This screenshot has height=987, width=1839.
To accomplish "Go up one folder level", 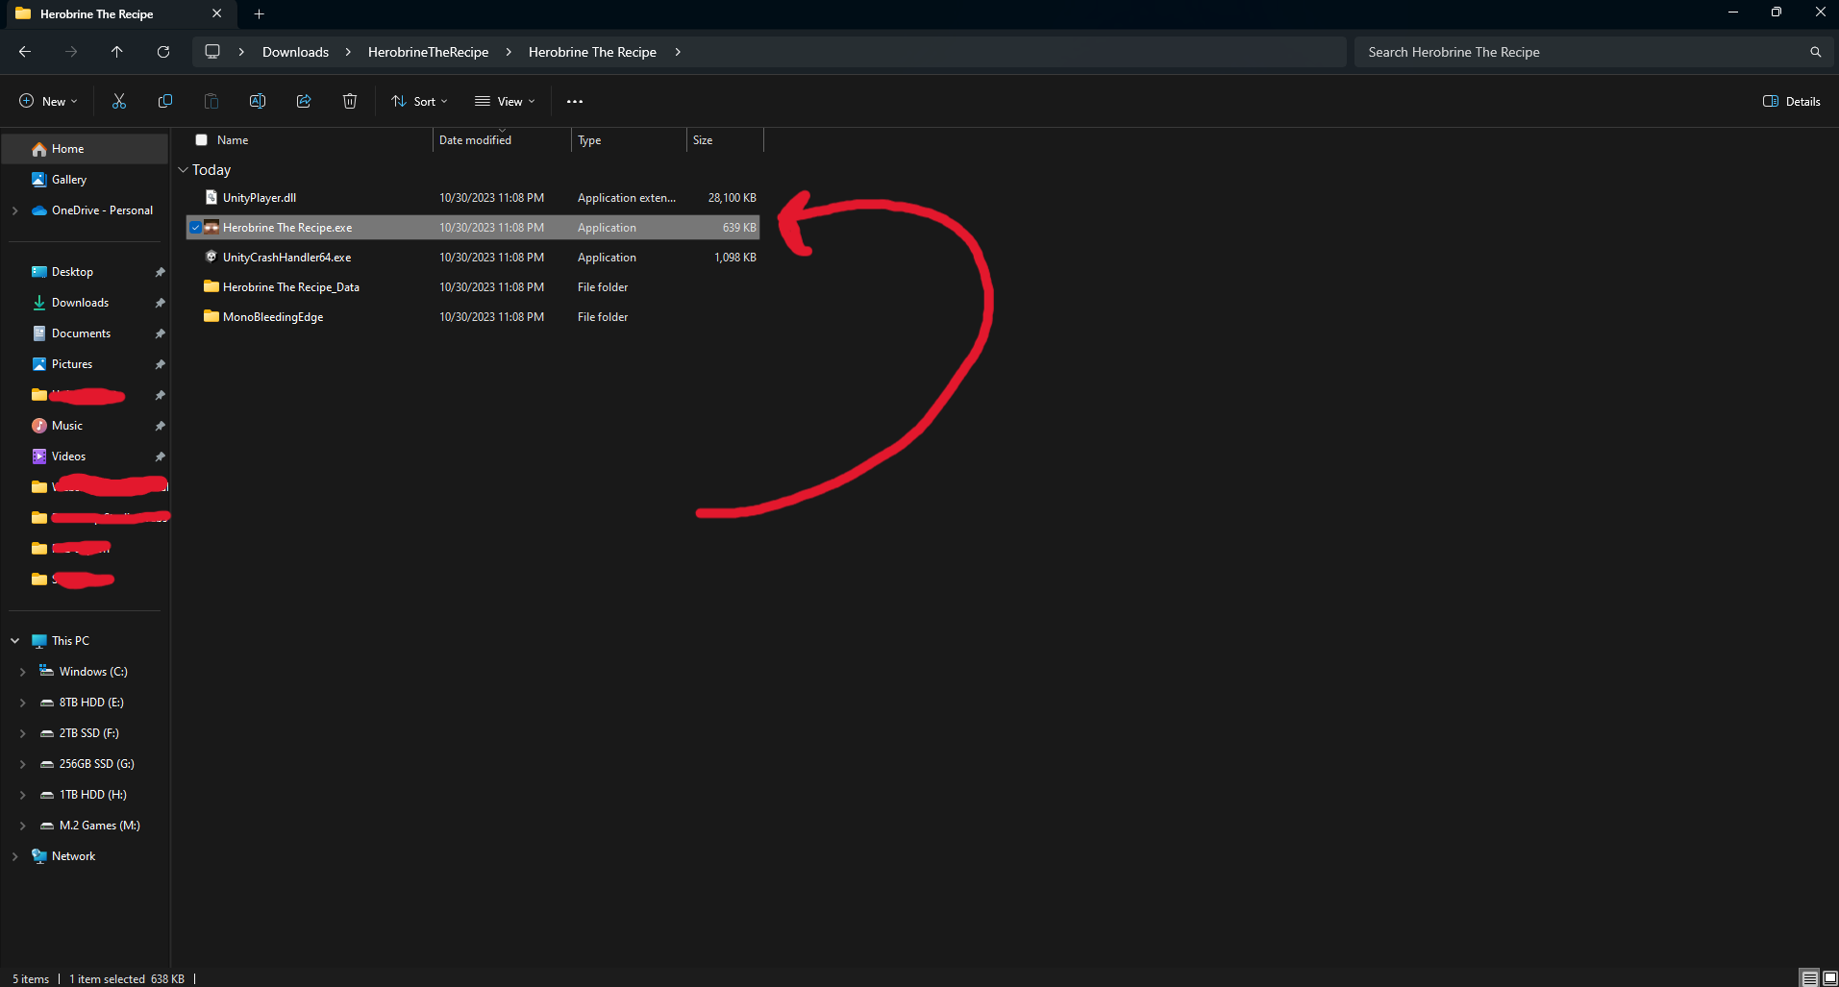I will (x=117, y=52).
